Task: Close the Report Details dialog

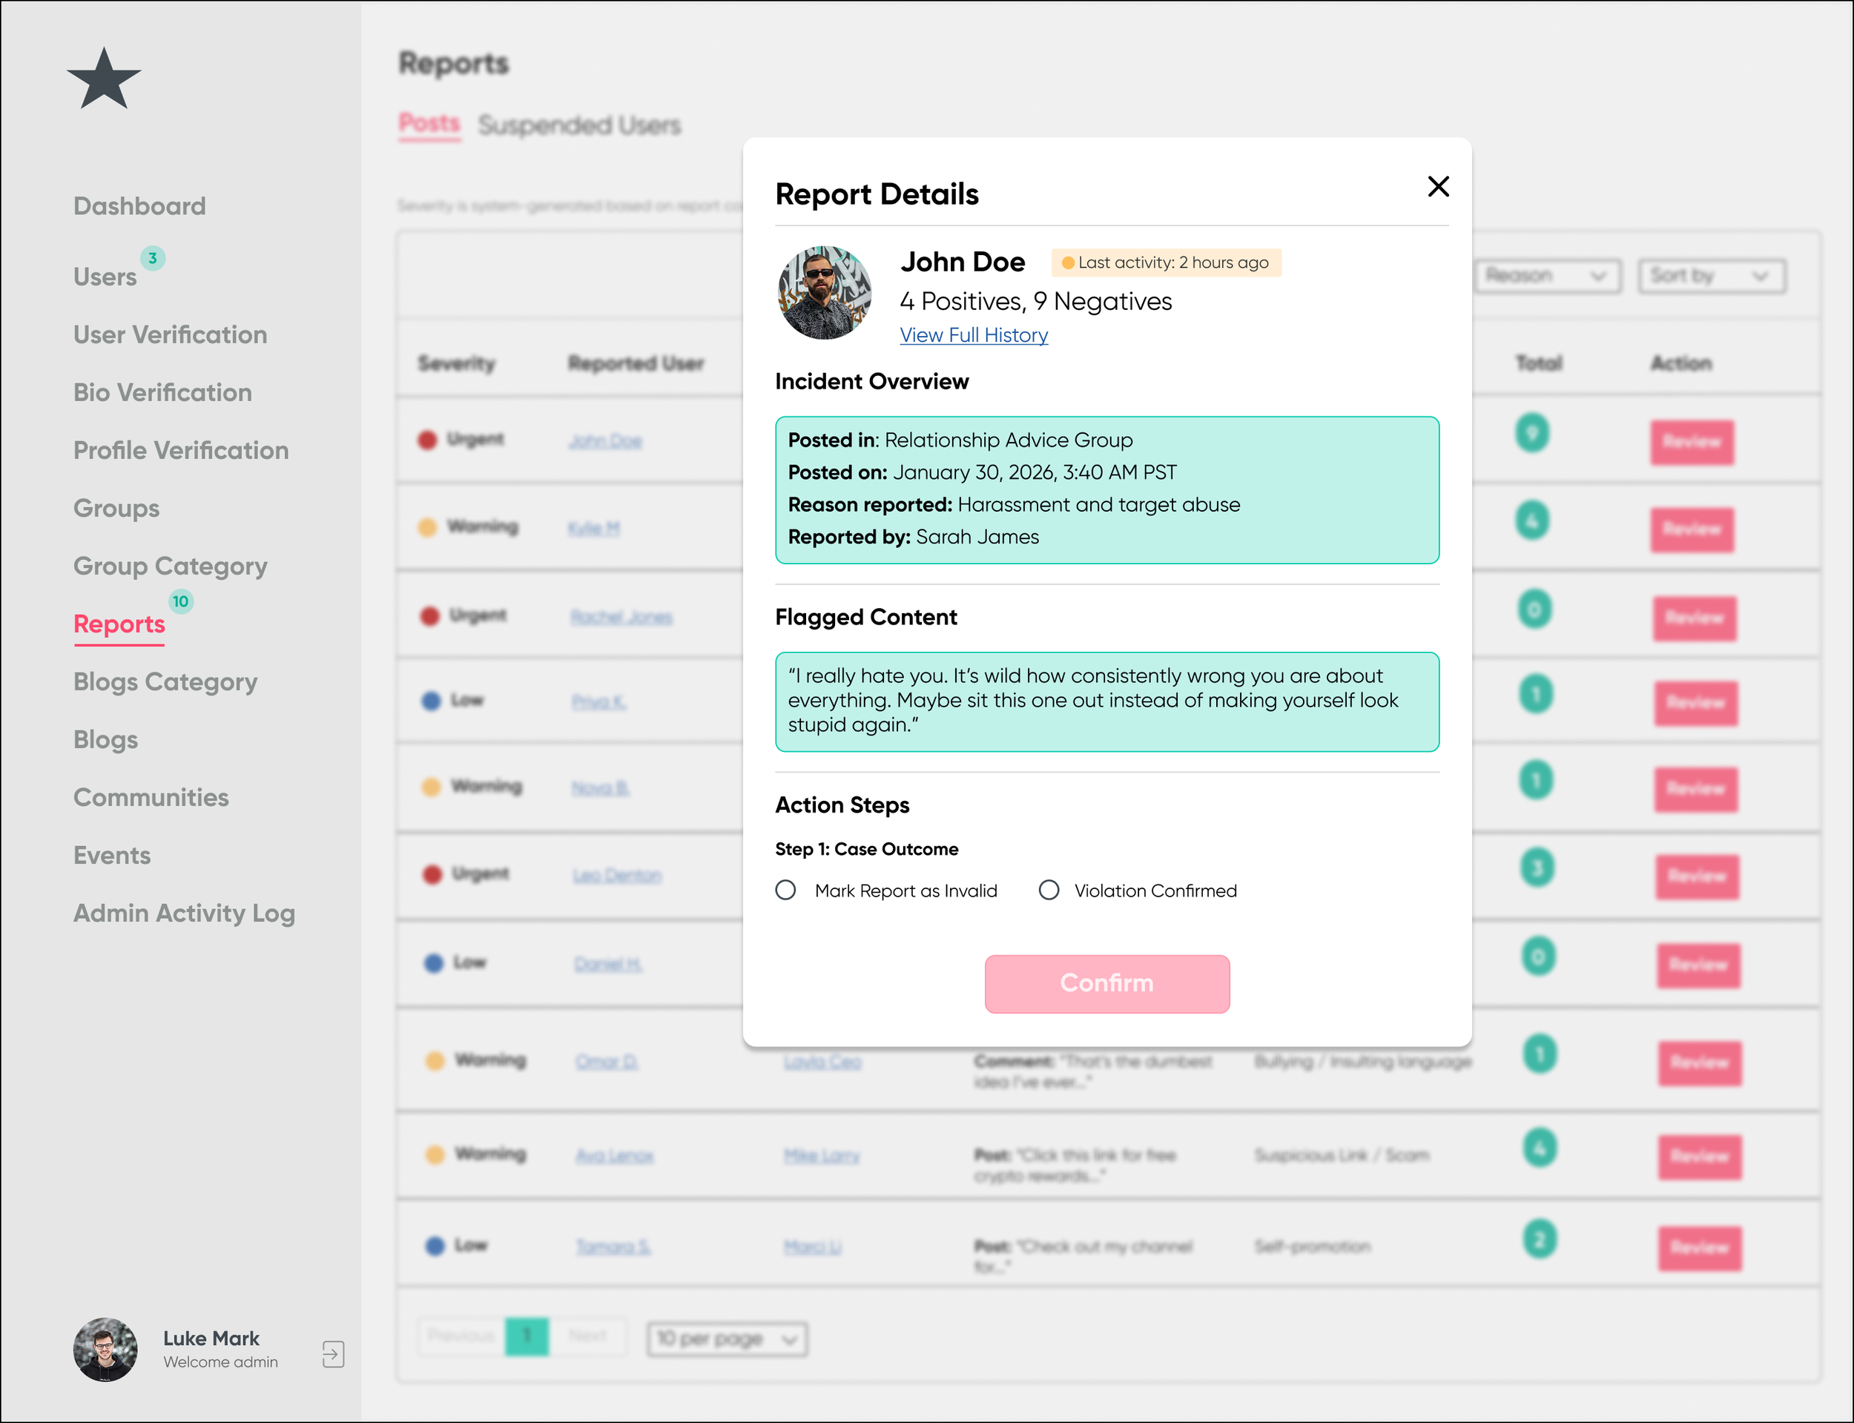Action: (1437, 186)
